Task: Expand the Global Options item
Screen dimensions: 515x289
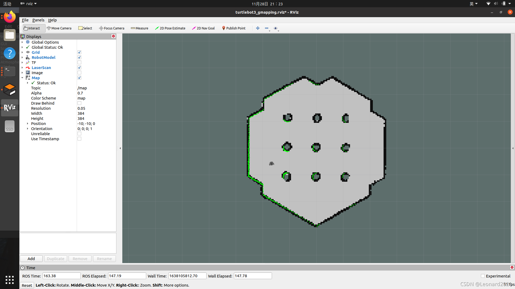Action: pos(22,42)
